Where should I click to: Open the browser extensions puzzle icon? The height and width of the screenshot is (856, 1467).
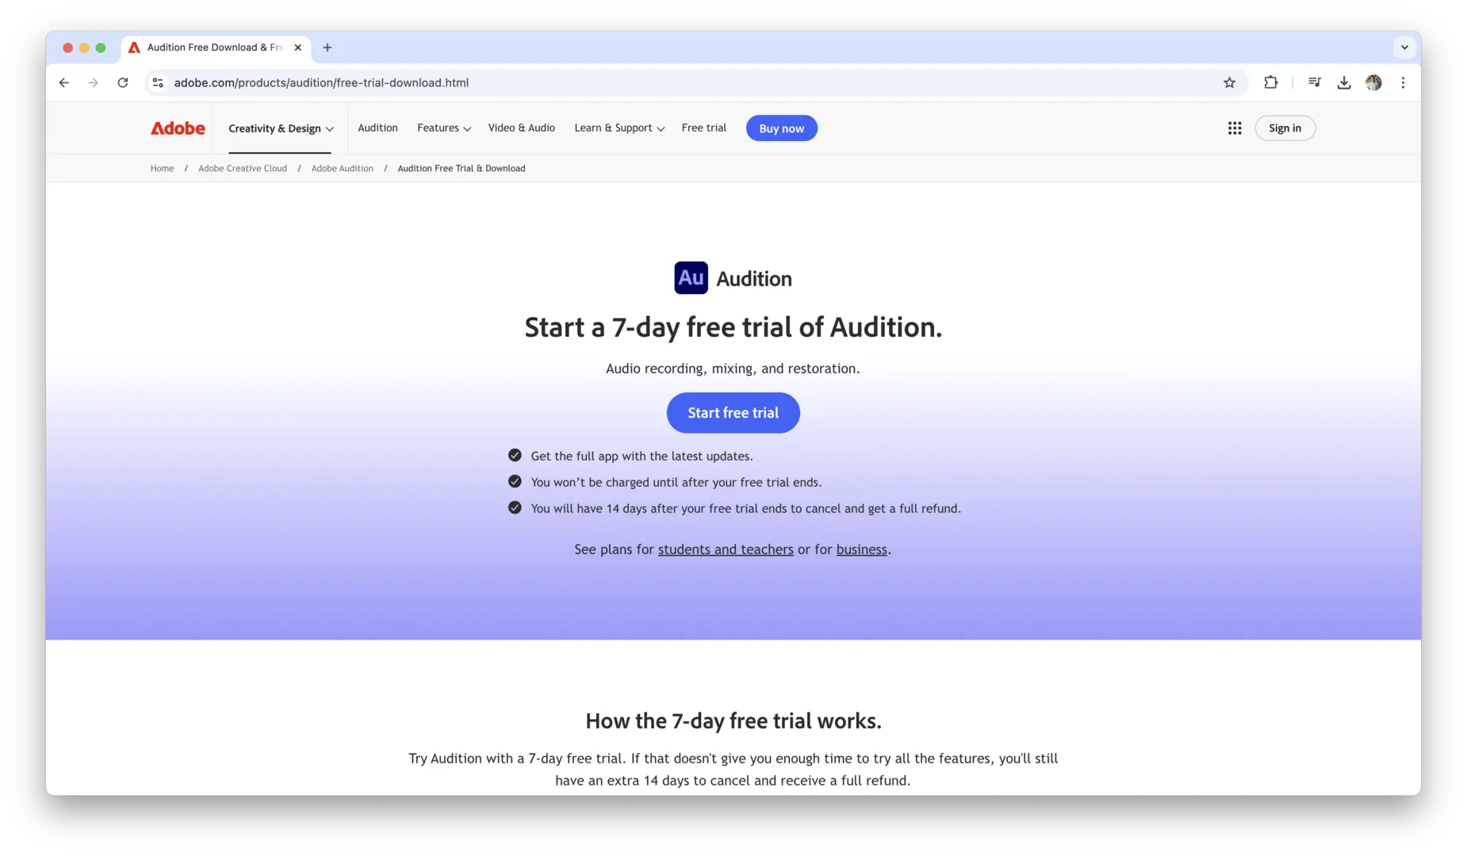[x=1270, y=82]
